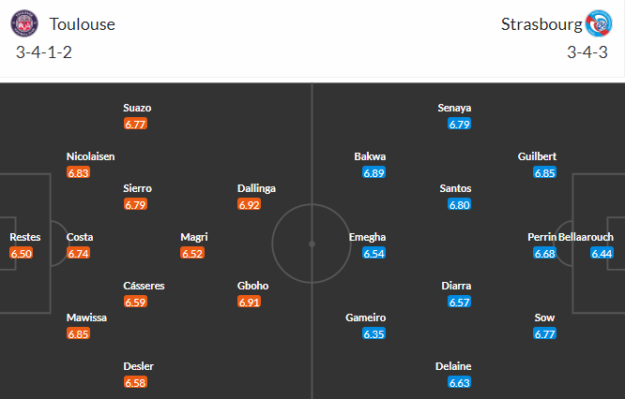The image size is (625, 399).
Task: Click Bakwa's 6.89 rating badge
Action: click(374, 172)
